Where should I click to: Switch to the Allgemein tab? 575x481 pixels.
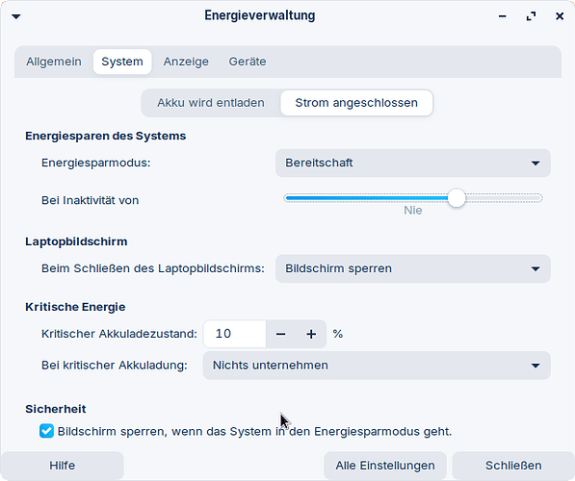tap(54, 62)
